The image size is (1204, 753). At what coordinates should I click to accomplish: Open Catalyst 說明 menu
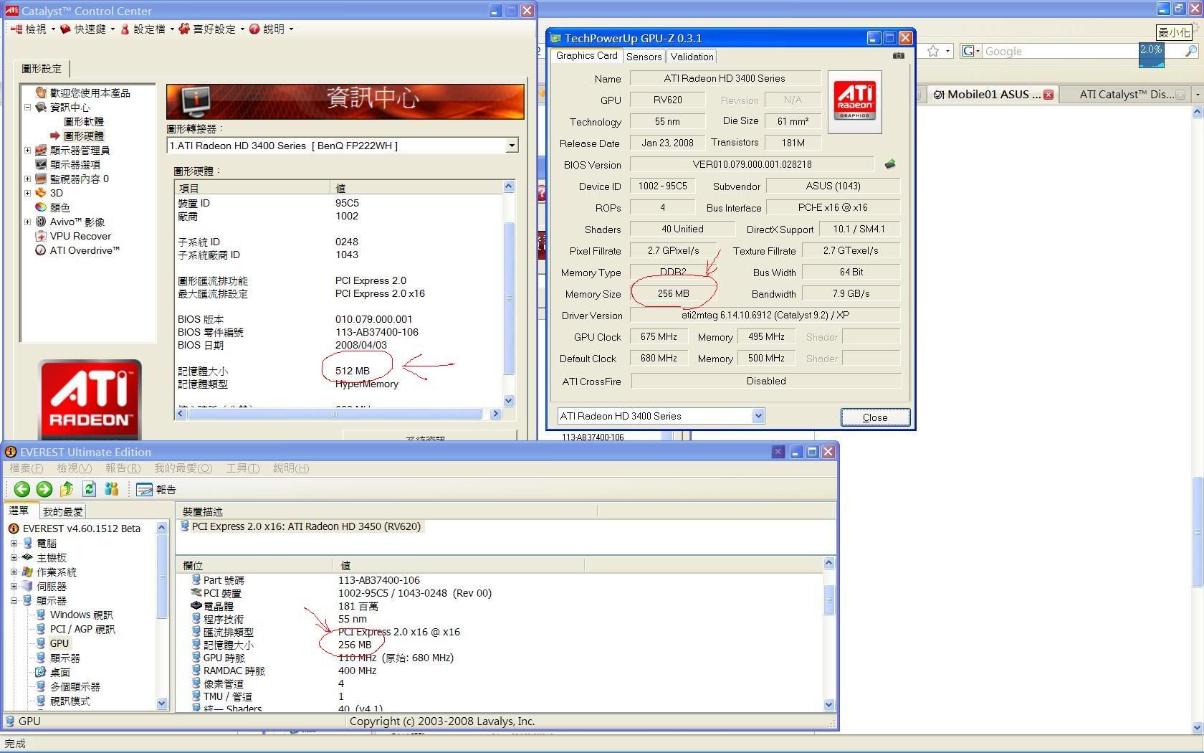coord(271,29)
